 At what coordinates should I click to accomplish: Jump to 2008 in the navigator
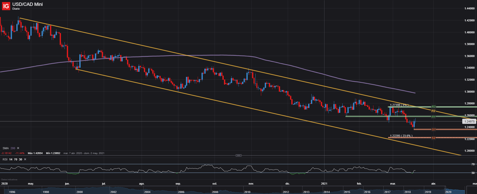[x=215, y=192]
